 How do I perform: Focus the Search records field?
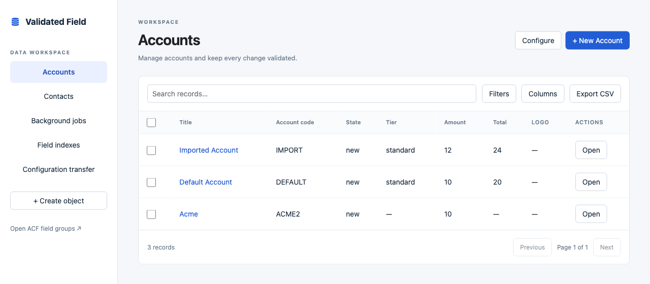pyautogui.click(x=311, y=94)
